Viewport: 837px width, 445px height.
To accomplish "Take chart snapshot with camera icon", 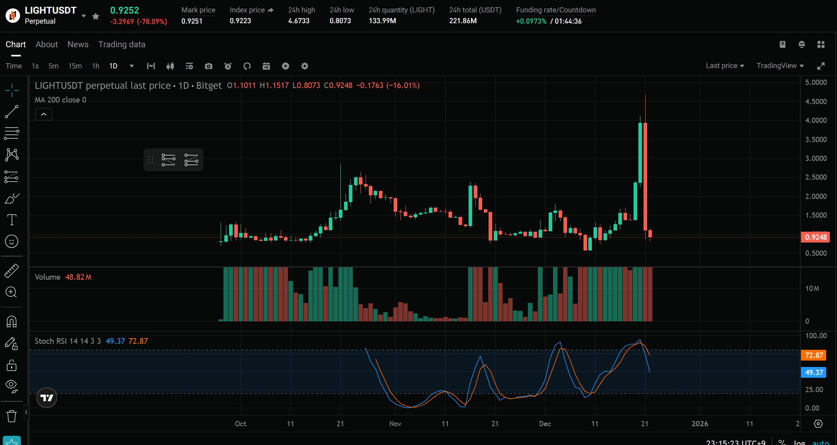I will 209,66.
